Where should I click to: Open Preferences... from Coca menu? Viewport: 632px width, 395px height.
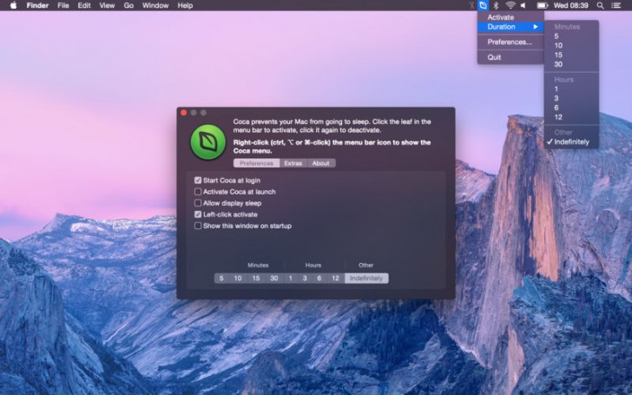pyautogui.click(x=510, y=42)
